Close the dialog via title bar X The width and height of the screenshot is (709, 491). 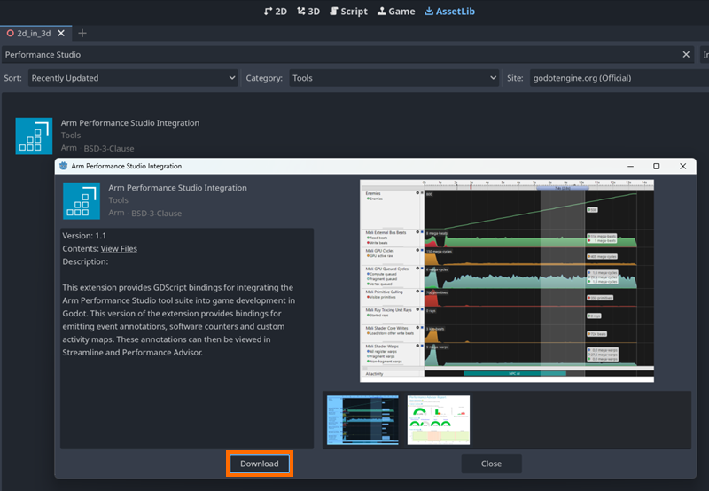(x=682, y=166)
